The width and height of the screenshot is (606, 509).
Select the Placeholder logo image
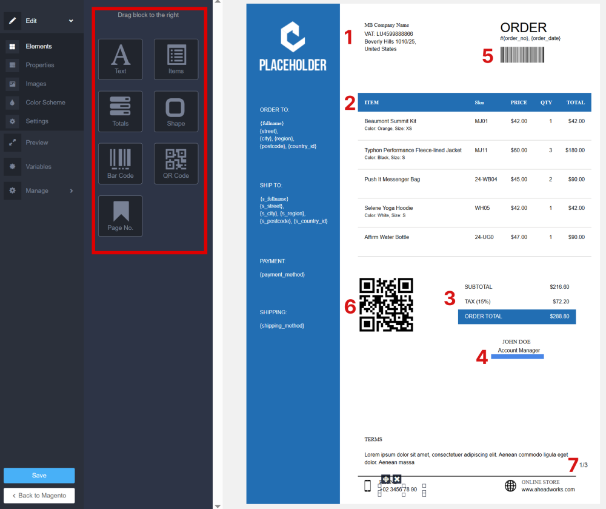[293, 46]
